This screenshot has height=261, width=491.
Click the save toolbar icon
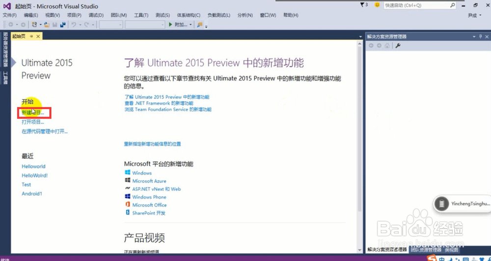pyautogui.click(x=55, y=25)
